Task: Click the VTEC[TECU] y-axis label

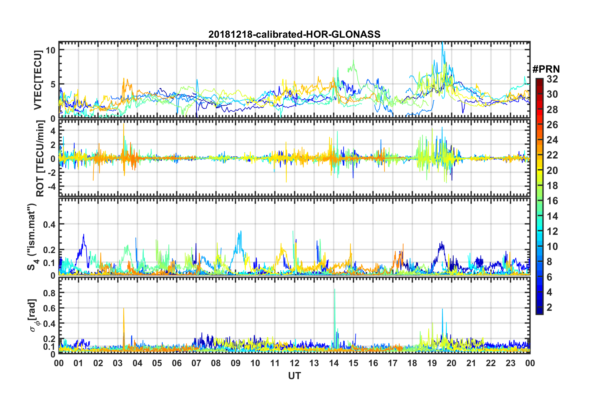Action: pyautogui.click(x=38, y=80)
